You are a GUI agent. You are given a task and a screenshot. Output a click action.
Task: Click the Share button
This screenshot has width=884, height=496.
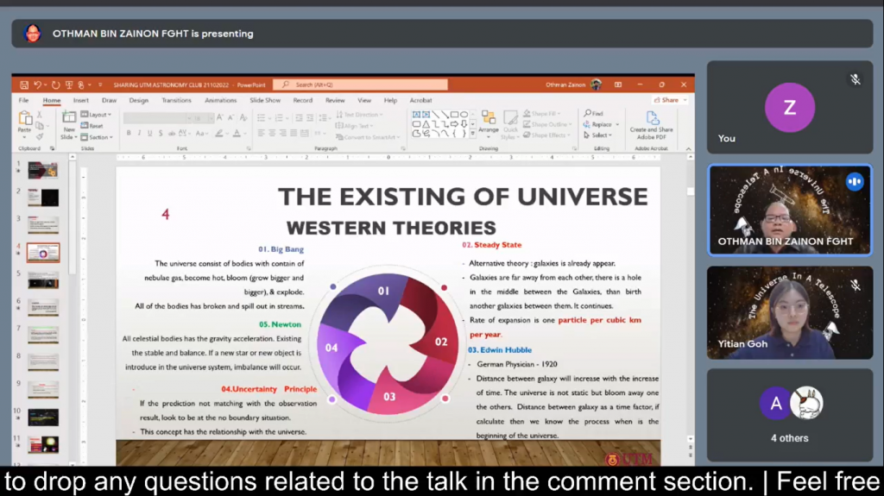(x=669, y=100)
